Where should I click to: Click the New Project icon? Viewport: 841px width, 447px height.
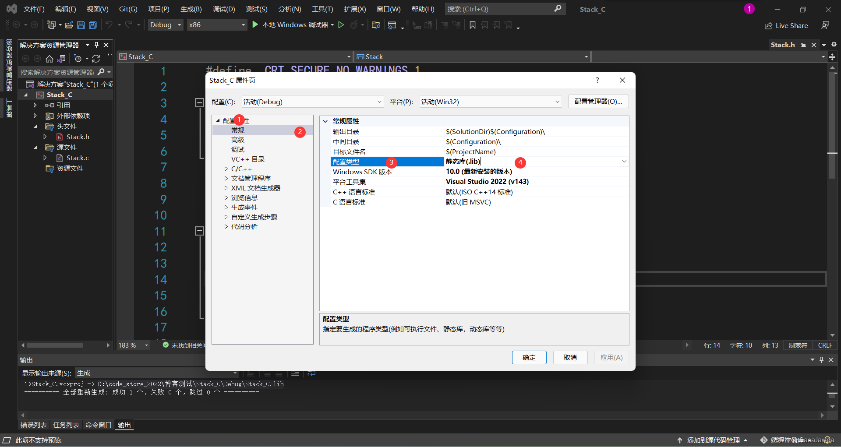51,25
